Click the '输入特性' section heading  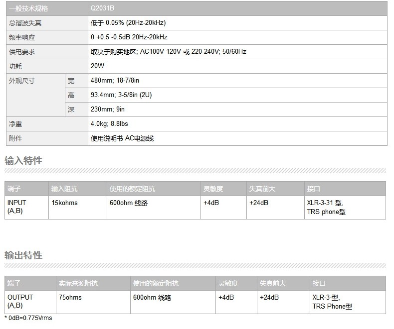23,160
